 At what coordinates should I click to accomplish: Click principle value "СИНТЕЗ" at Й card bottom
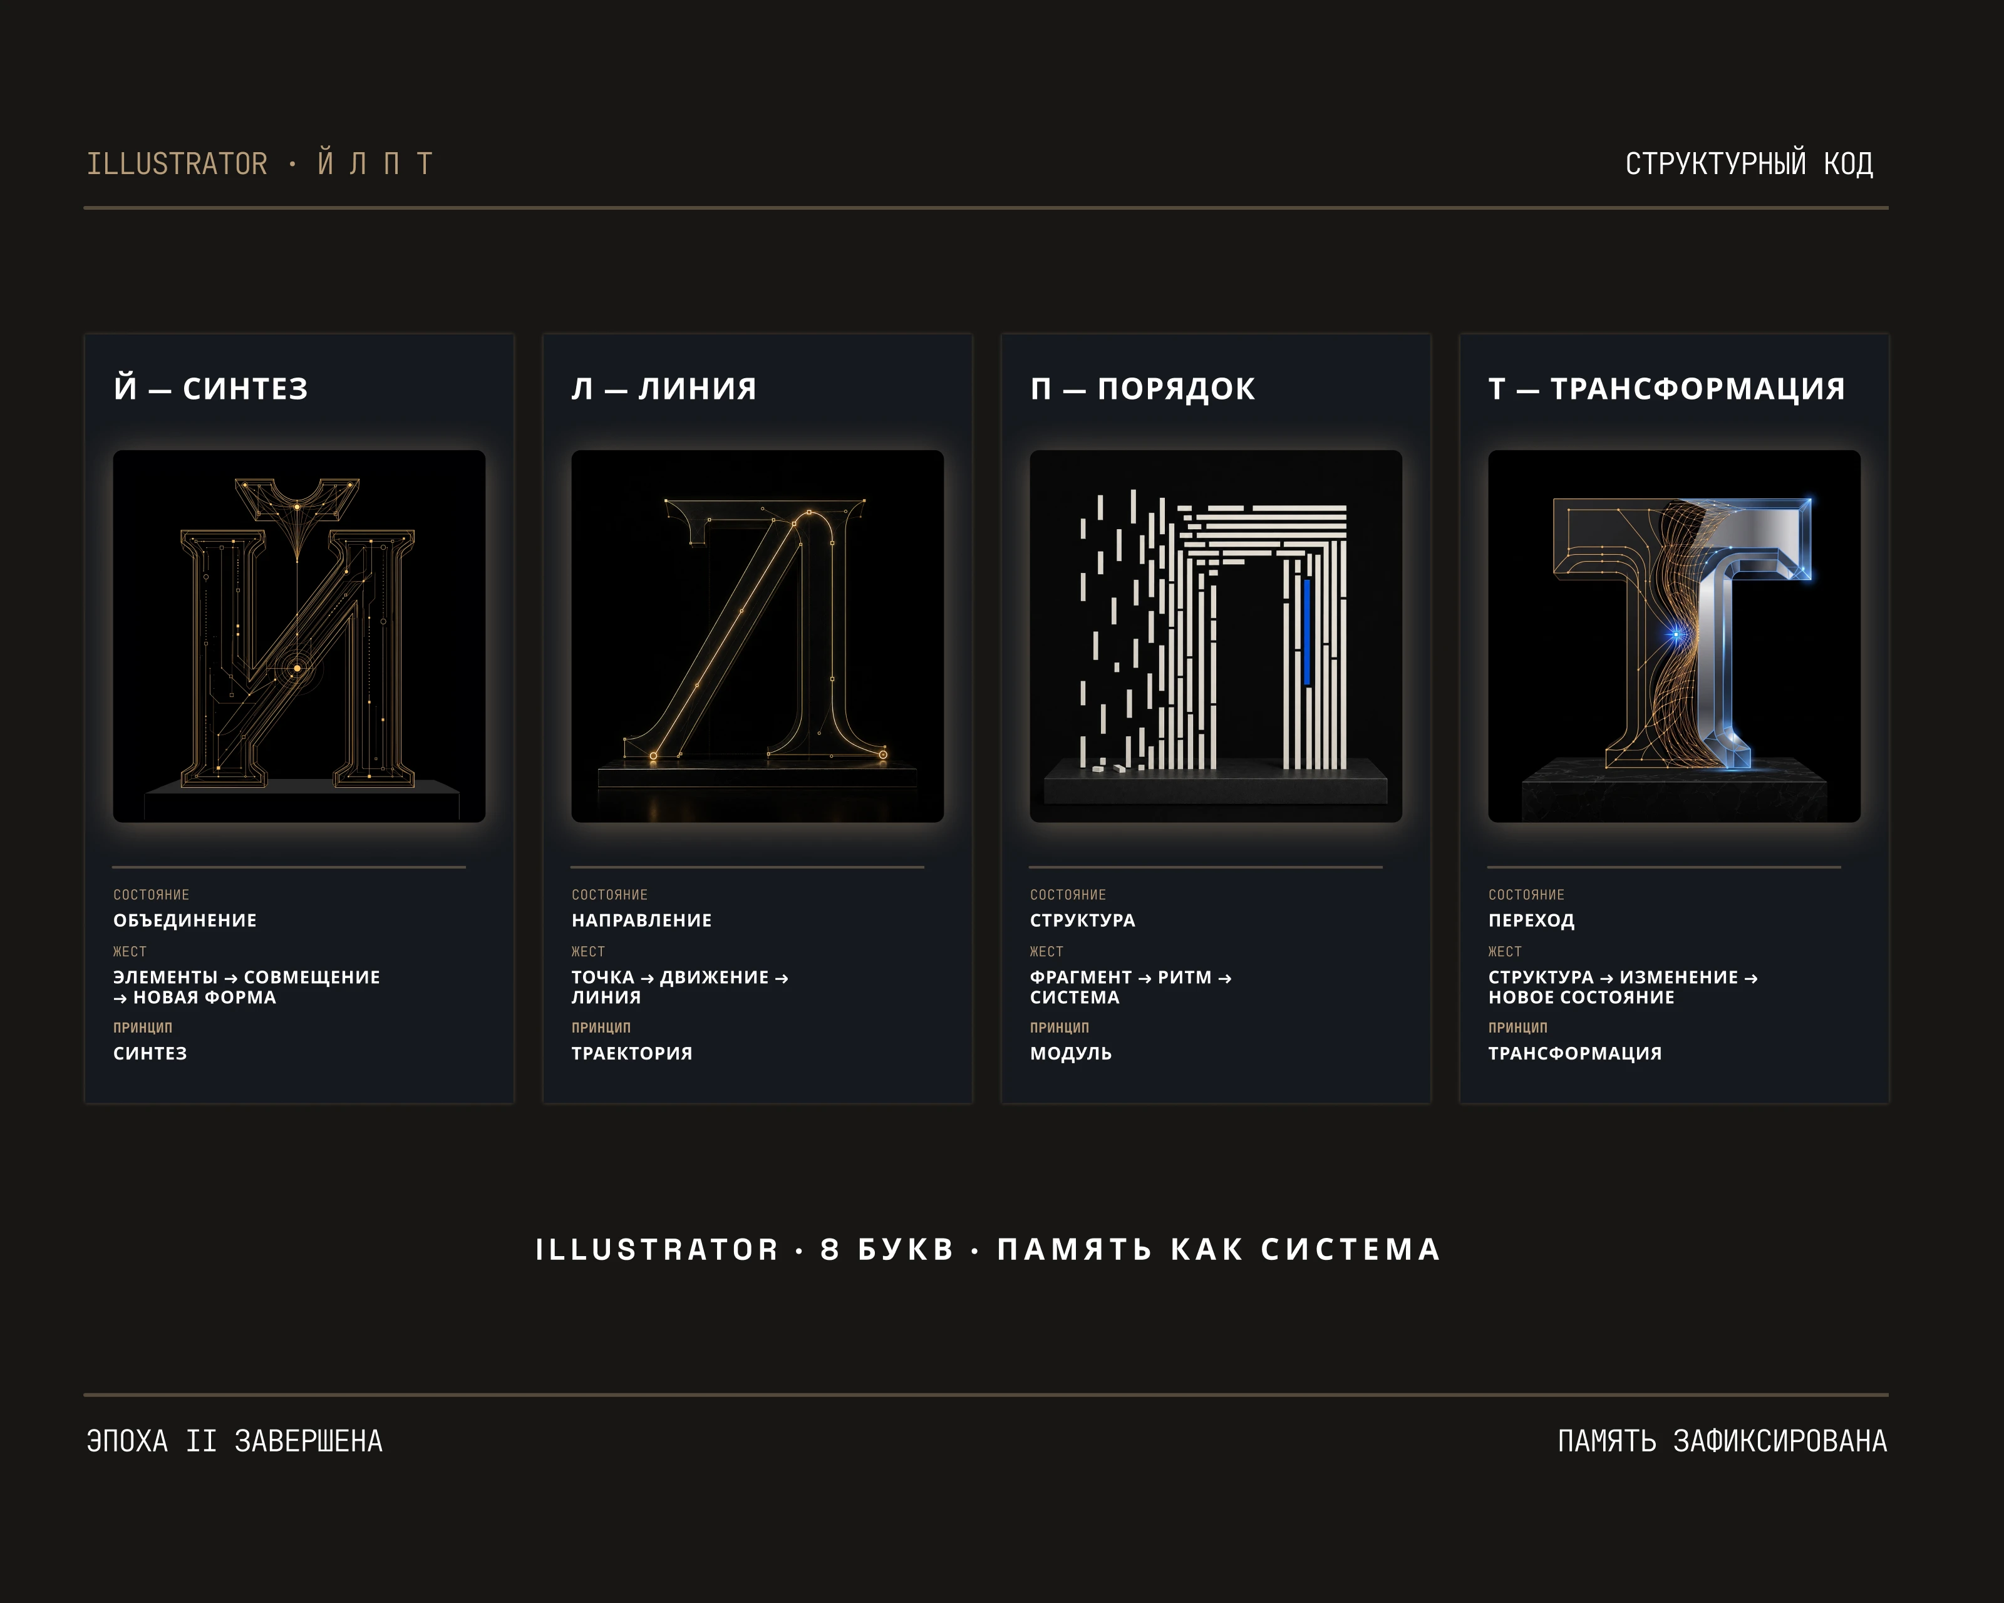[150, 1053]
